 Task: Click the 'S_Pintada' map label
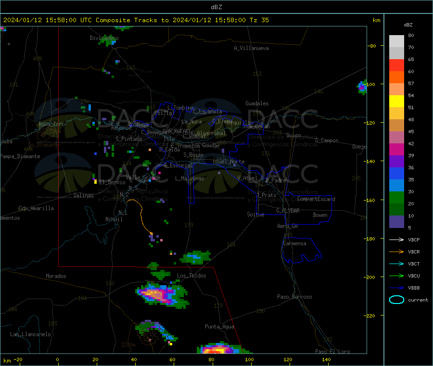128,139
